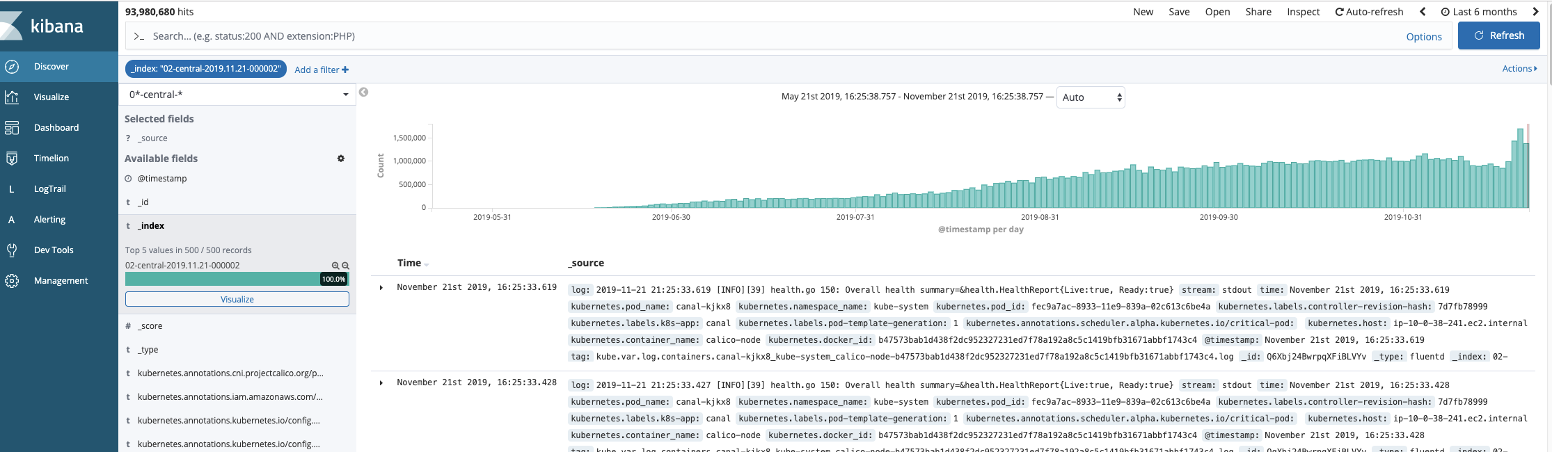Click Share in the top menu
Viewport: 1552px width, 452px height.
pos(1258,12)
